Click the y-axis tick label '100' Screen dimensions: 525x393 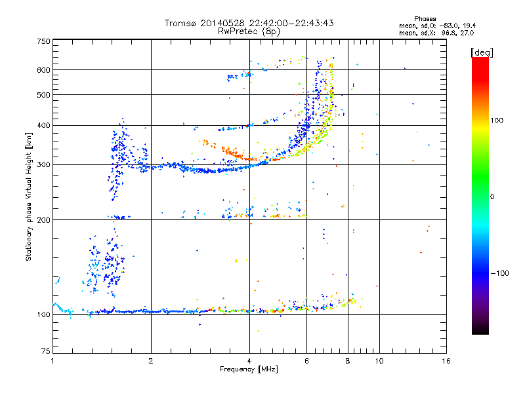[x=44, y=315]
